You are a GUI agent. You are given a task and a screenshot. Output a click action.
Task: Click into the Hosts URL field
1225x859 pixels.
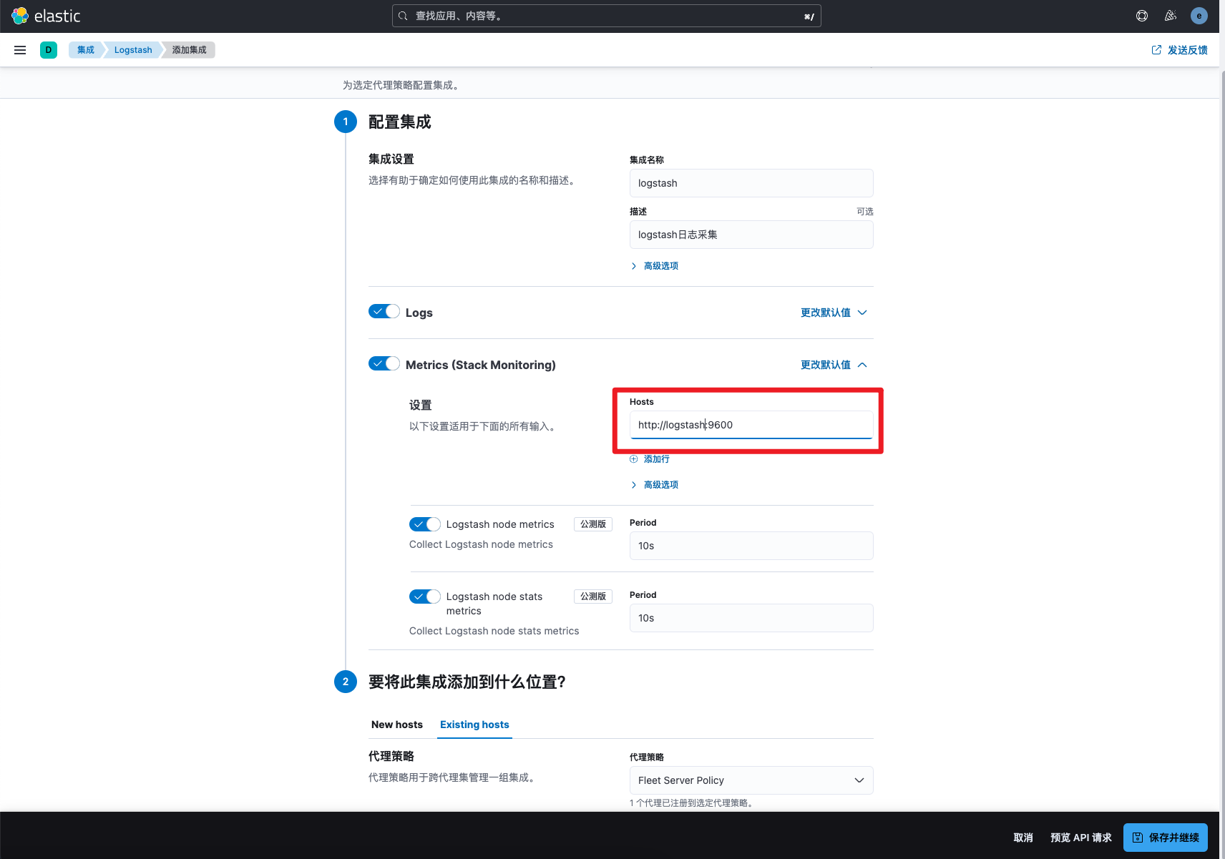click(751, 425)
